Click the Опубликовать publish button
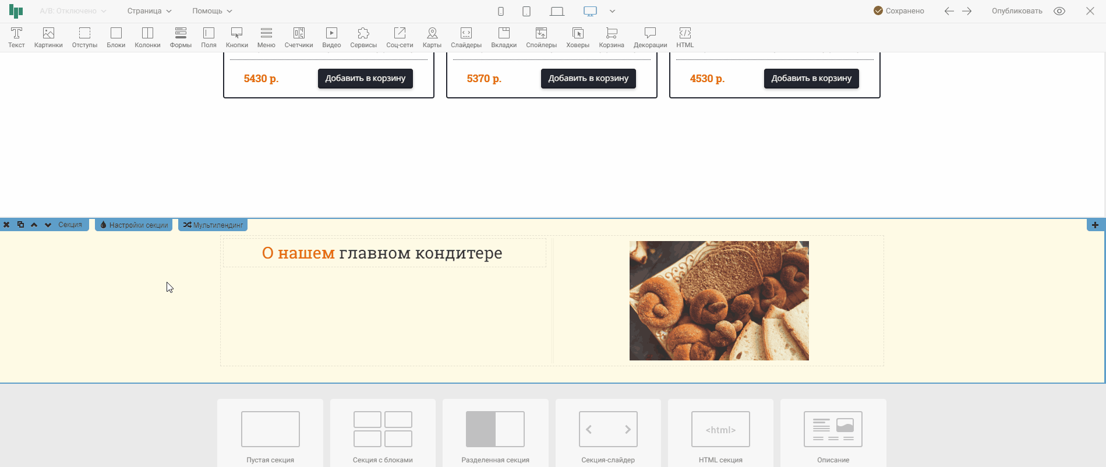 pyautogui.click(x=1017, y=11)
